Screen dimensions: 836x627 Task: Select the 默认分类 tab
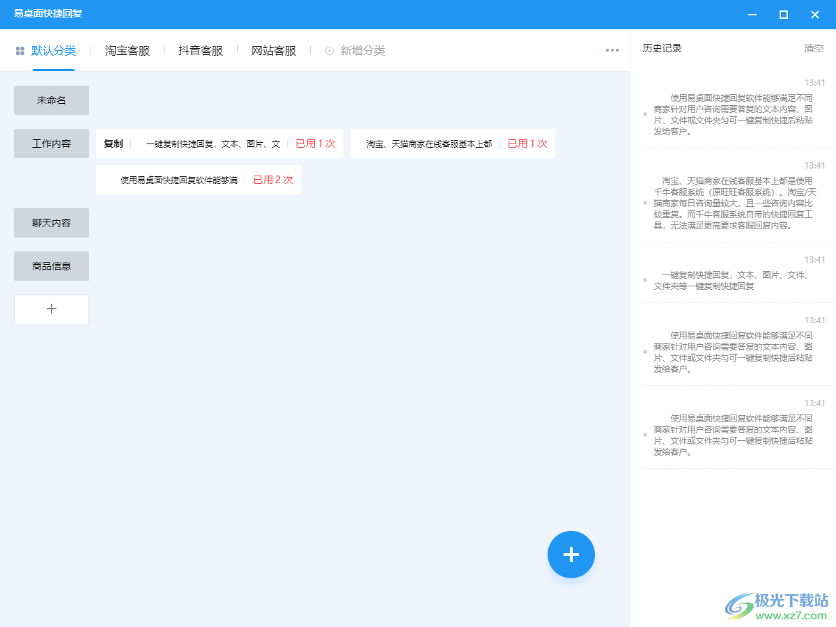tap(54, 51)
